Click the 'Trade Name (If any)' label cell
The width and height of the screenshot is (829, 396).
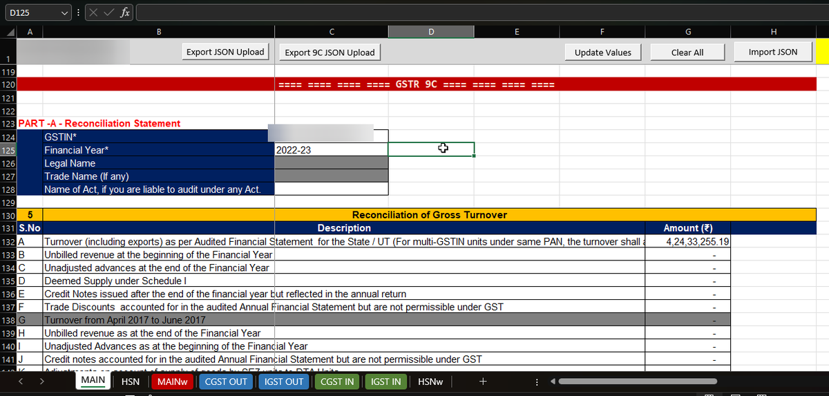[x=159, y=176]
